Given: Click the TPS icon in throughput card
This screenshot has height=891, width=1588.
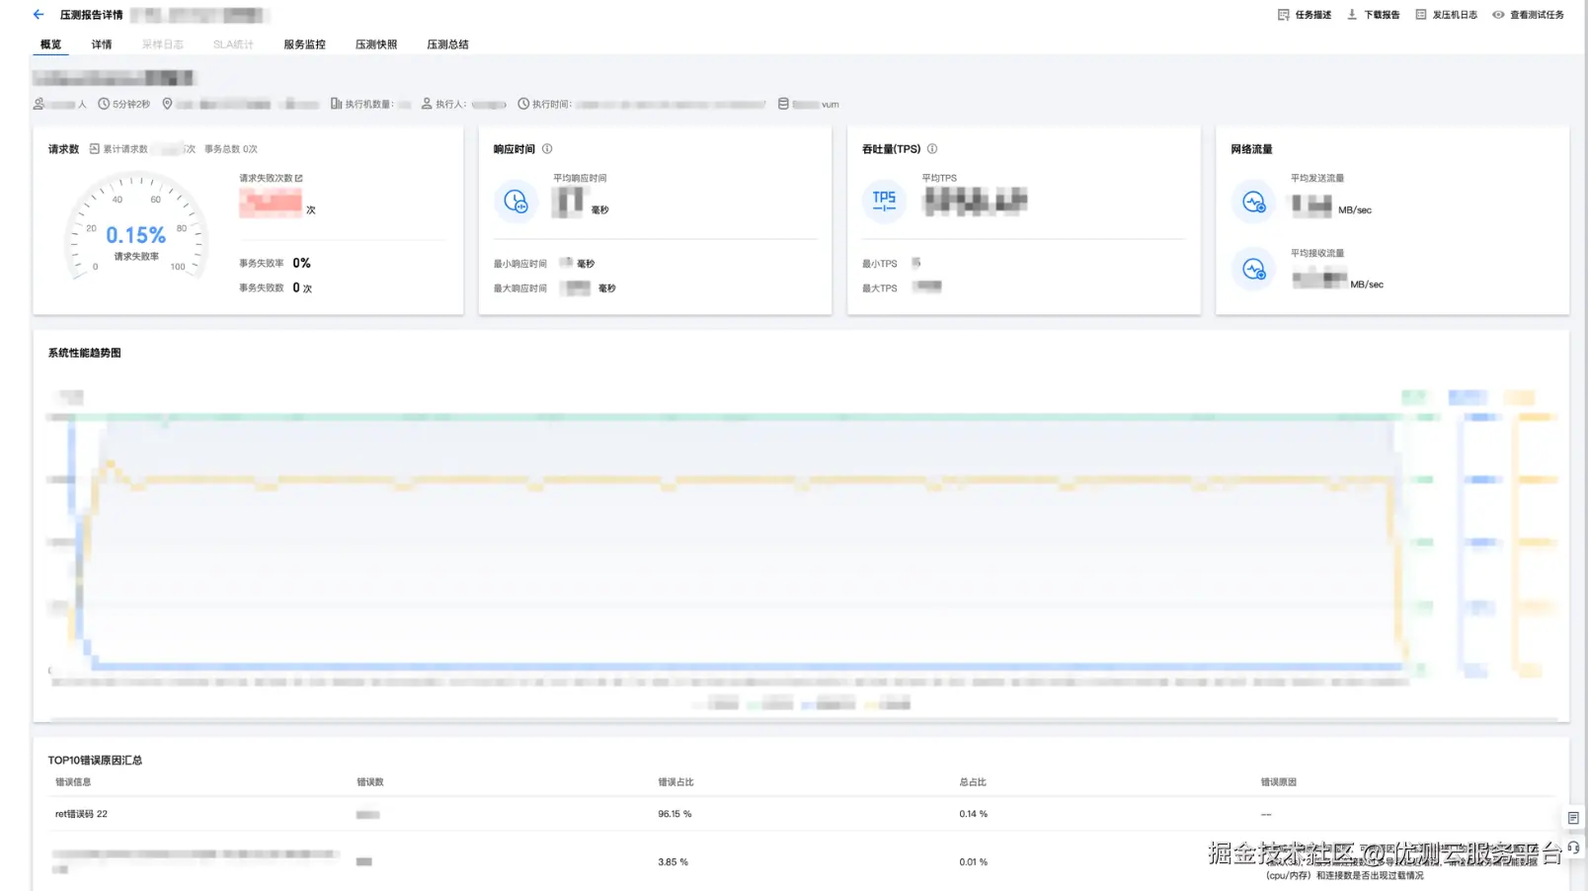Looking at the screenshot, I should tap(884, 202).
